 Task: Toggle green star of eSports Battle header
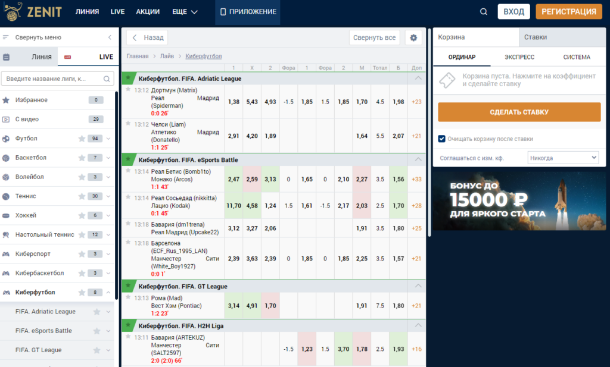click(x=128, y=159)
